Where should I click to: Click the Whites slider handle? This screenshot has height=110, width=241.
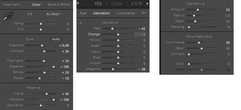(x=44, y=73)
